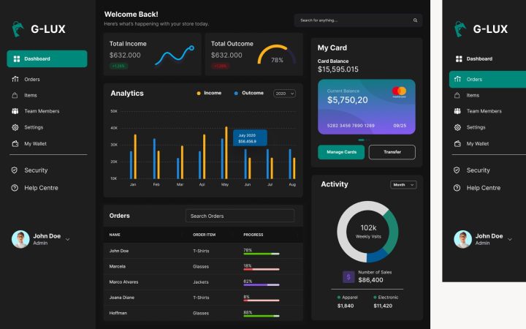Click the Help Centre question icon in left sidebar
This screenshot has height=329, width=526.
(15, 188)
